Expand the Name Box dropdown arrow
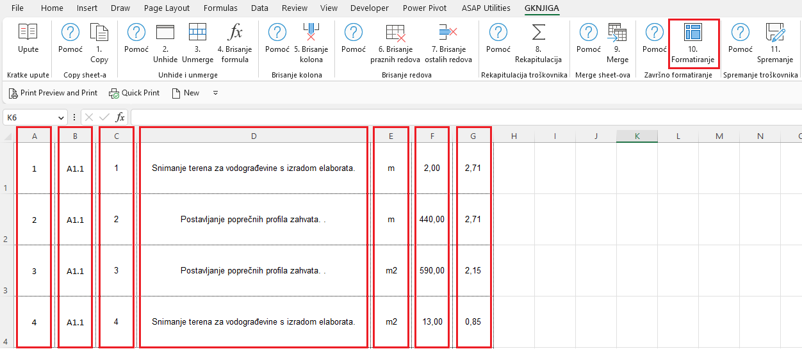Image resolution: width=802 pixels, height=349 pixels. coord(61,118)
